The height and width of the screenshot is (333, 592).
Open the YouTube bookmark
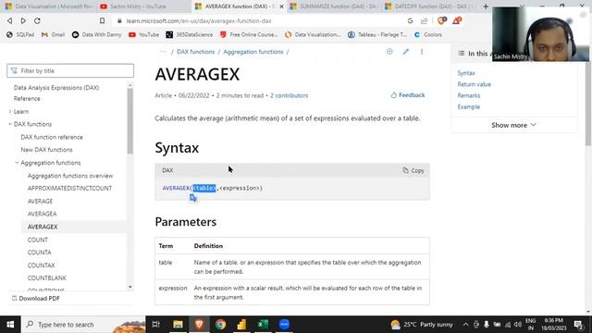point(144,35)
